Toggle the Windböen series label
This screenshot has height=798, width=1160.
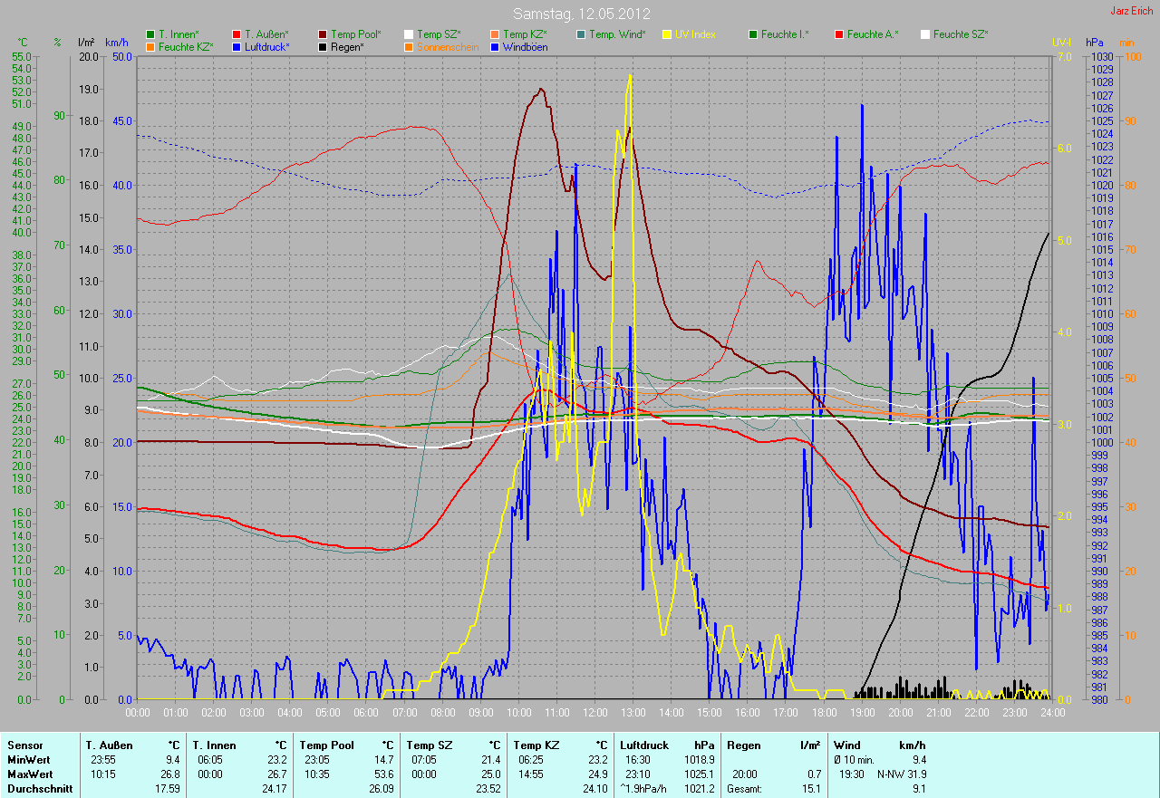coord(525,46)
